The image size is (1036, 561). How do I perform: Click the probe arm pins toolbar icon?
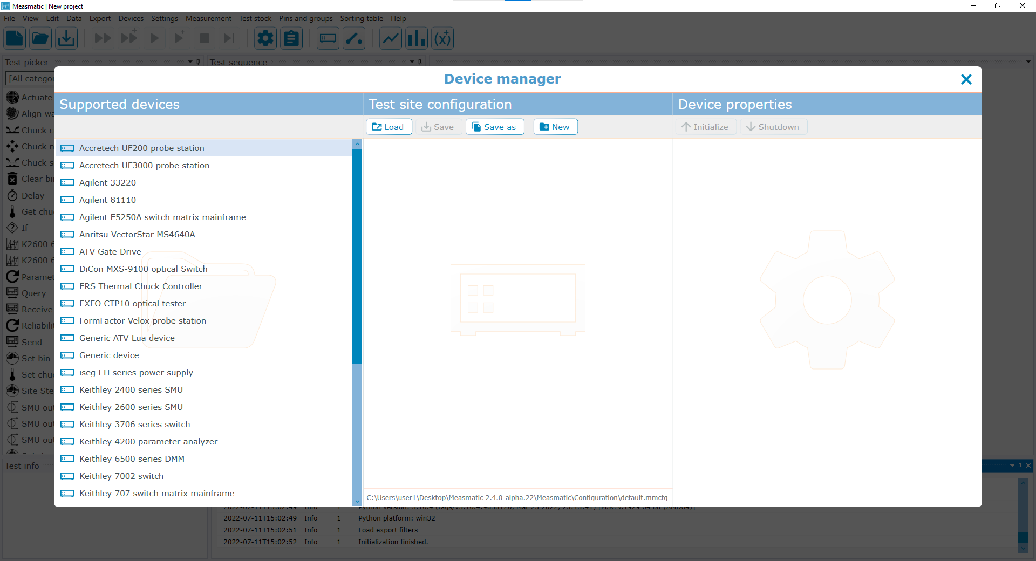[354, 38]
